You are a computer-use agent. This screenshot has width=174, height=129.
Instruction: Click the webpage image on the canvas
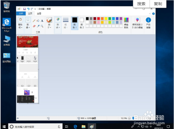click(x=27, y=69)
